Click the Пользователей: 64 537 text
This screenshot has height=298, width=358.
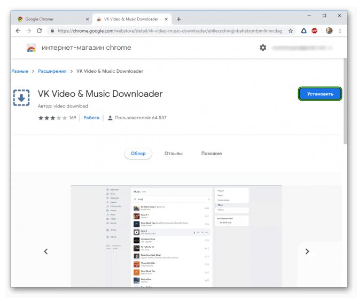[x=141, y=118]
